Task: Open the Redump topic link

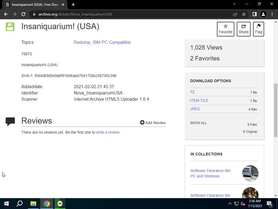Action: pos(82,42)
